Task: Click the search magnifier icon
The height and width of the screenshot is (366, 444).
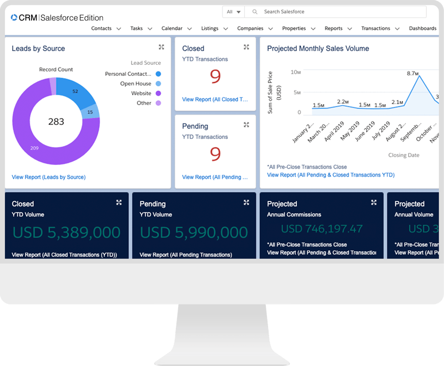Action: (x=255, y=12)
